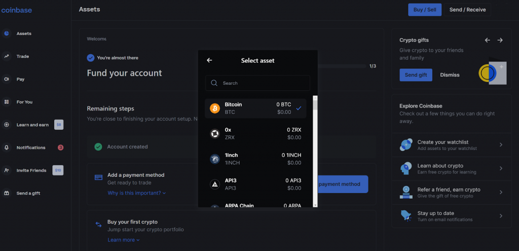Click the Coinbase logo

point(16,10)
